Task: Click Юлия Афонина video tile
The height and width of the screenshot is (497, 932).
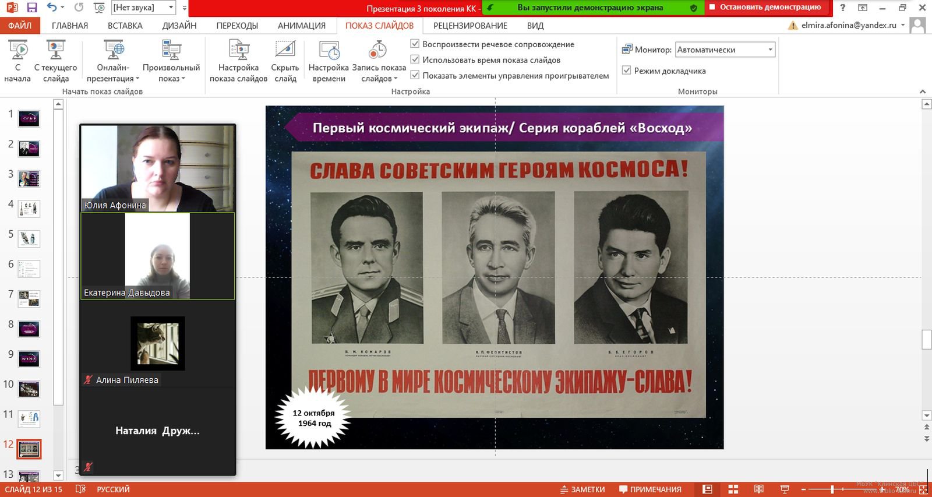Action: pos(157,168)
